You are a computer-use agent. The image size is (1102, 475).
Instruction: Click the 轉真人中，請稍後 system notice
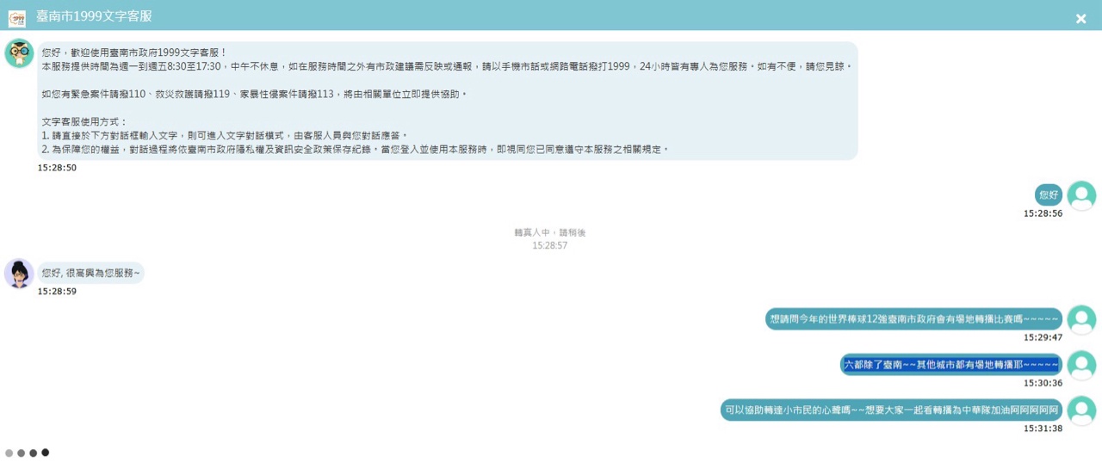pyautogui.click(x=549, y=232)
